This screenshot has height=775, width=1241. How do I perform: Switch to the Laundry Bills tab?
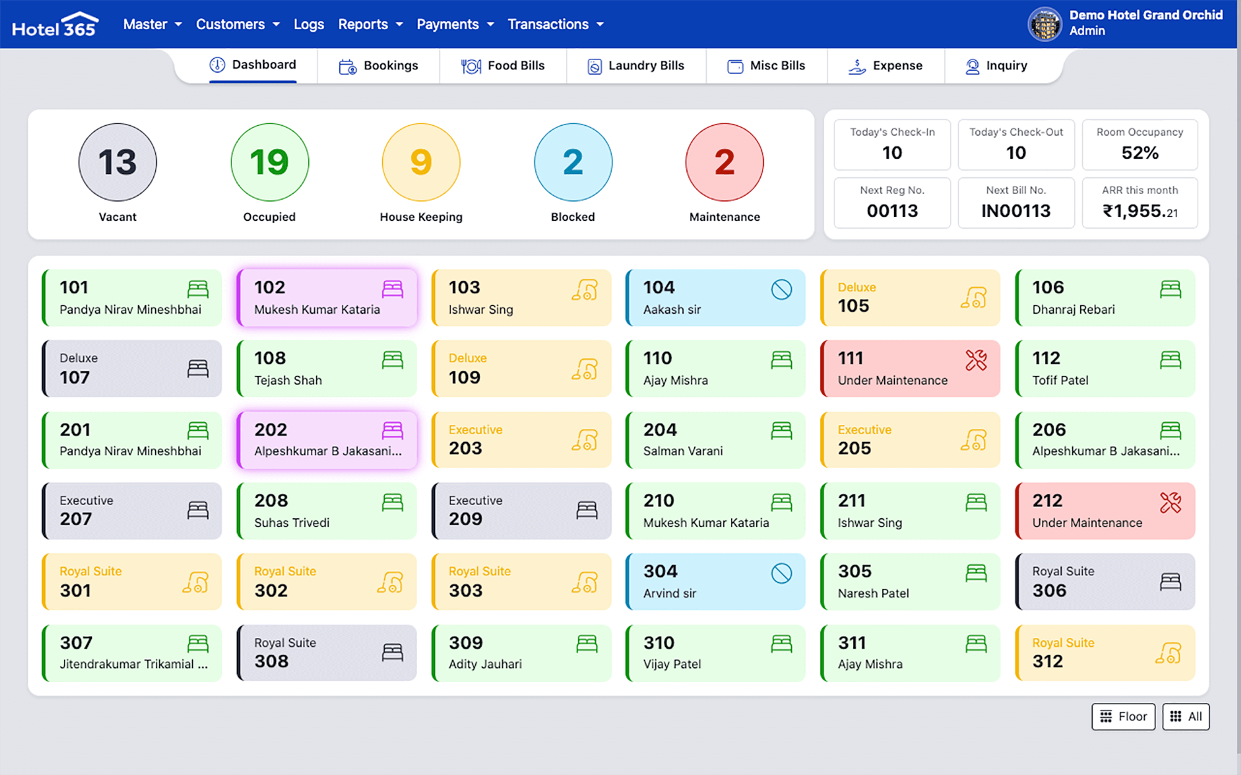tap(636, 66)
